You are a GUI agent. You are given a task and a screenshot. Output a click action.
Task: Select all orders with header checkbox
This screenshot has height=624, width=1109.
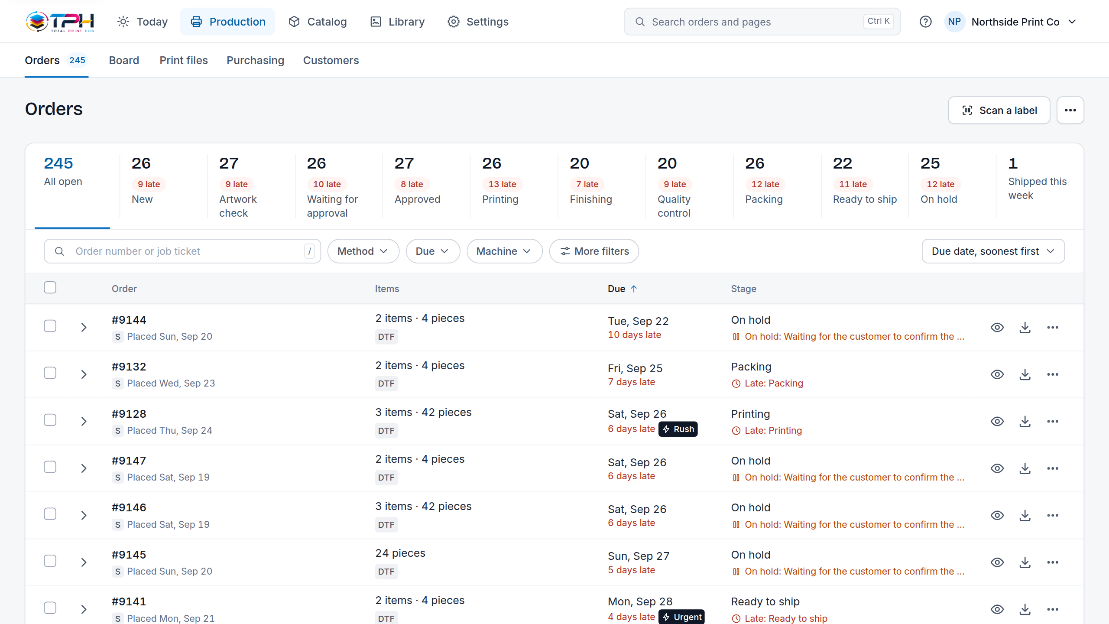tap(50, 288)
